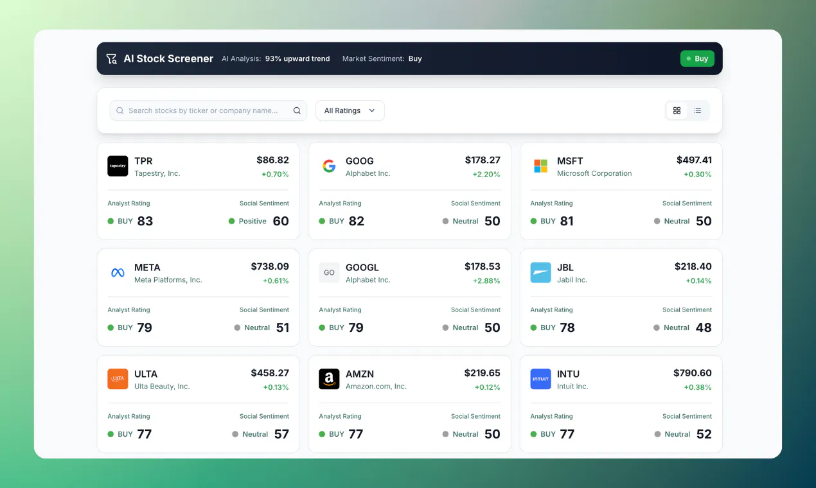The image size is (816, 488).
Task: Click the Meta logo icon
Action: click(118, 272)
